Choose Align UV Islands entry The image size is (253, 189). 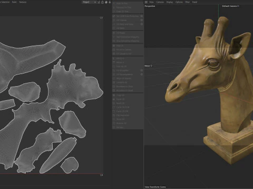(128, 78)
